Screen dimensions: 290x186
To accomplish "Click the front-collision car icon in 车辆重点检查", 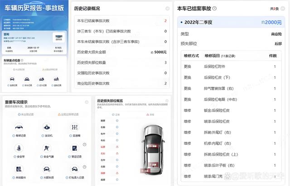I will [x=12, y=79].
